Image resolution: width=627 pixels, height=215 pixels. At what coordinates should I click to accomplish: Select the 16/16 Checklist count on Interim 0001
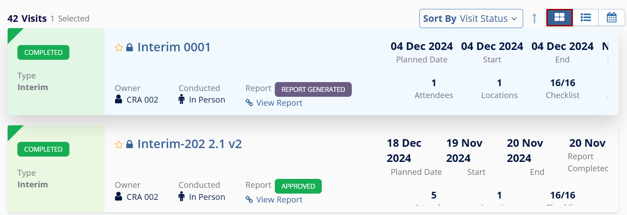click(x=563, y=83)
